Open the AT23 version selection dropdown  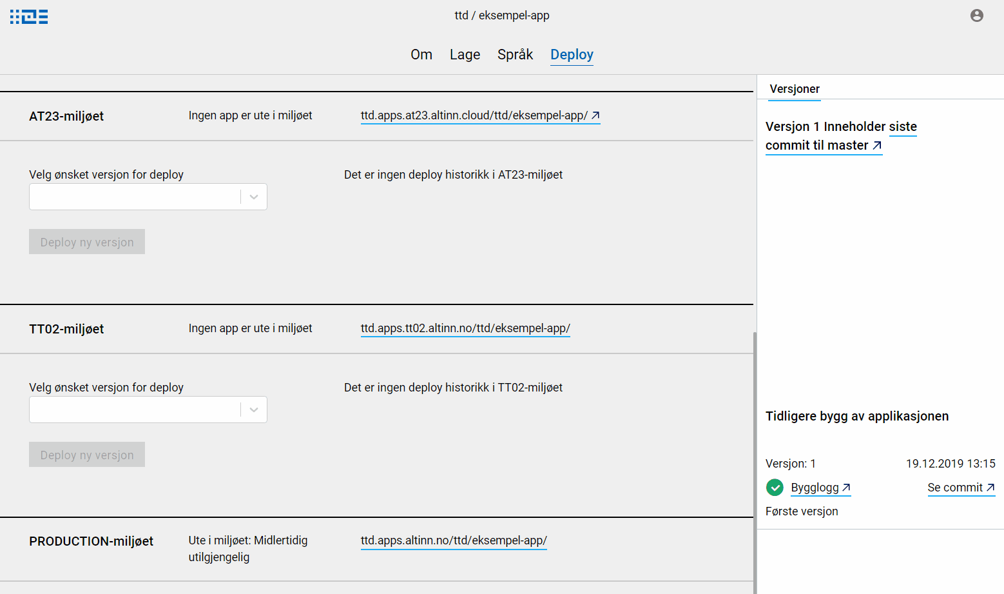tap(253, 197)
